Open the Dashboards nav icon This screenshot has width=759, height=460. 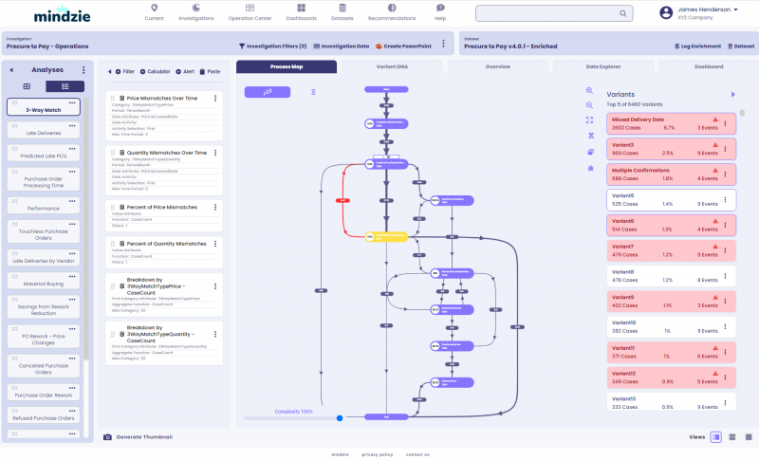click(x=301, y=8)
